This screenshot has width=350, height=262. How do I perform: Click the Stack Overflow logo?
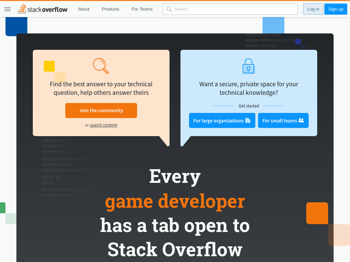tap(42, 9)
